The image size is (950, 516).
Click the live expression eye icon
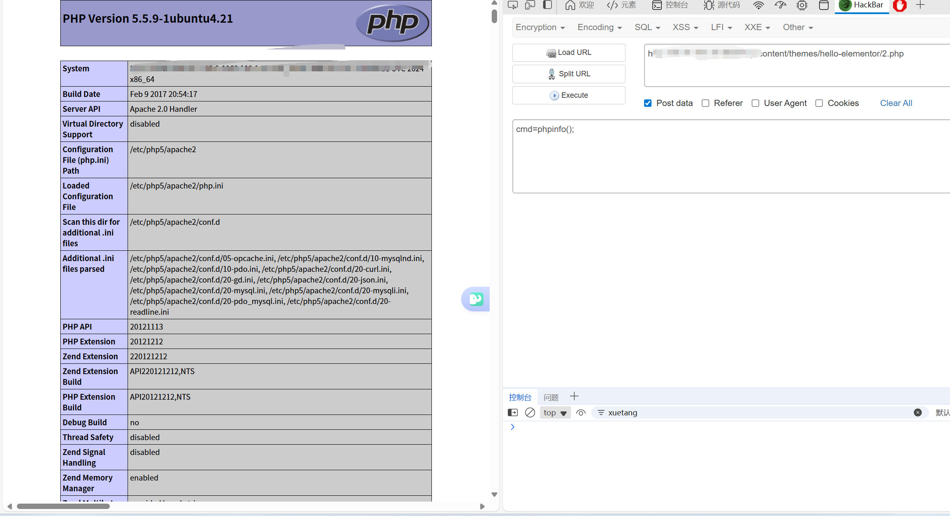581,412
